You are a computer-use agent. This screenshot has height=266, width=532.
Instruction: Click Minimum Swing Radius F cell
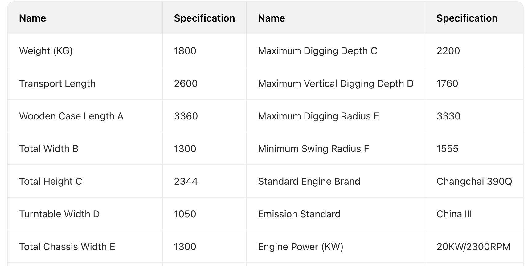coord(313,149)
